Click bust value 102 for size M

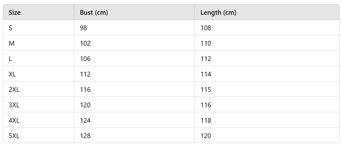pos(85,43)
